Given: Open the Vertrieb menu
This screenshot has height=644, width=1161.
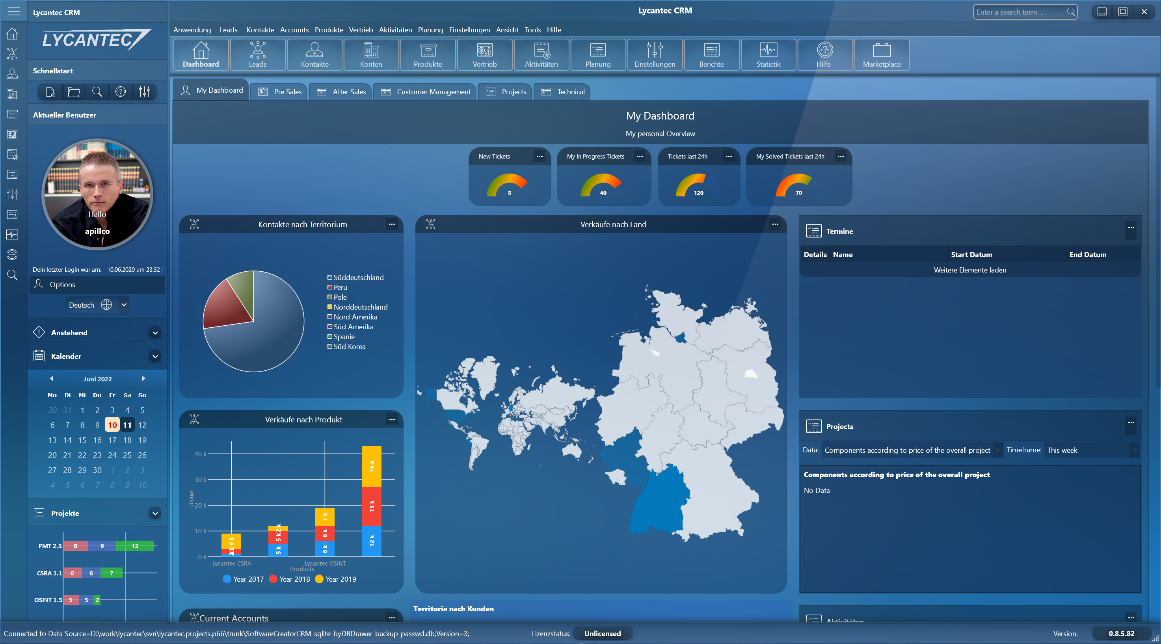Looking at the screenshot, I should (361, 30).
